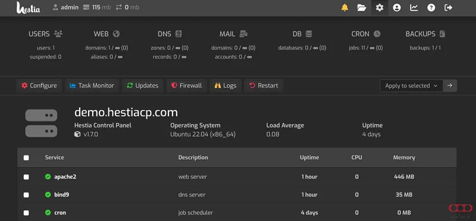Click the CPU column header
This screenshot has width=476, height=221.
pyautogui.click(x=356, y=157)
